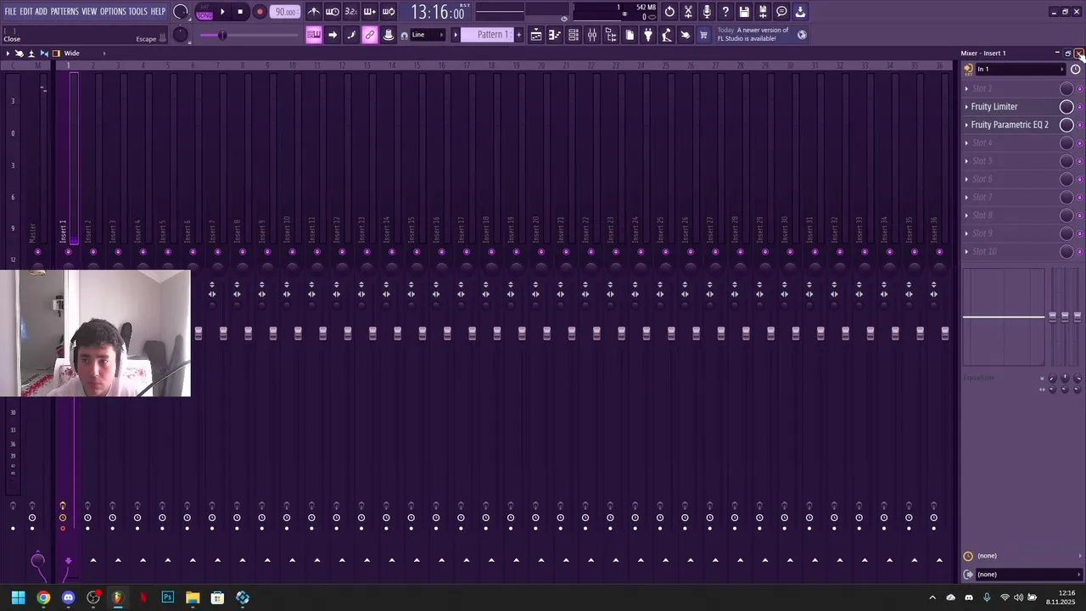Toggle the overdub blend recording icon
Viewport: 1086px width, 611px height.
(370, 12)
